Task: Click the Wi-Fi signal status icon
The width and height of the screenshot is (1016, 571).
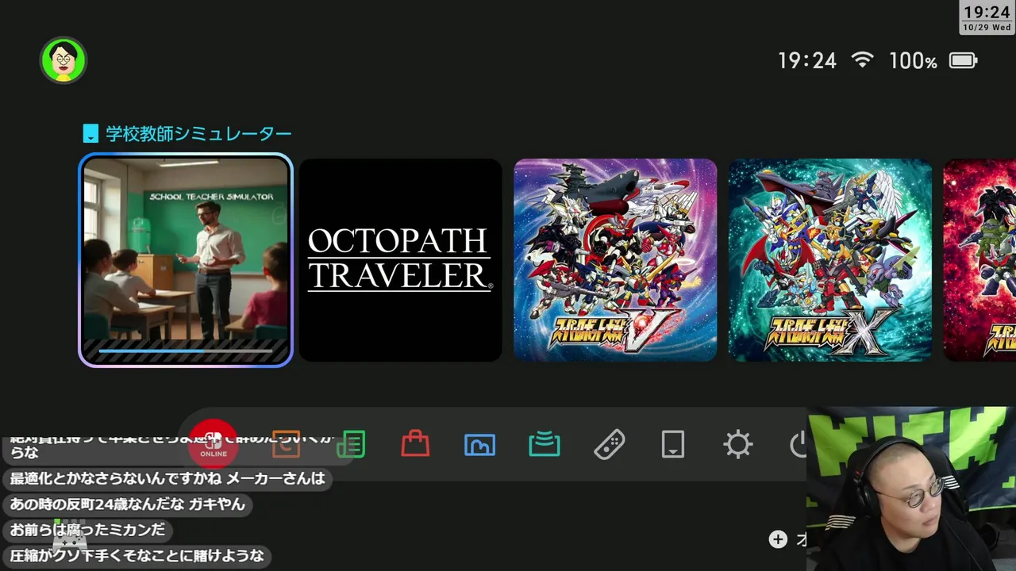Action: 862,59
